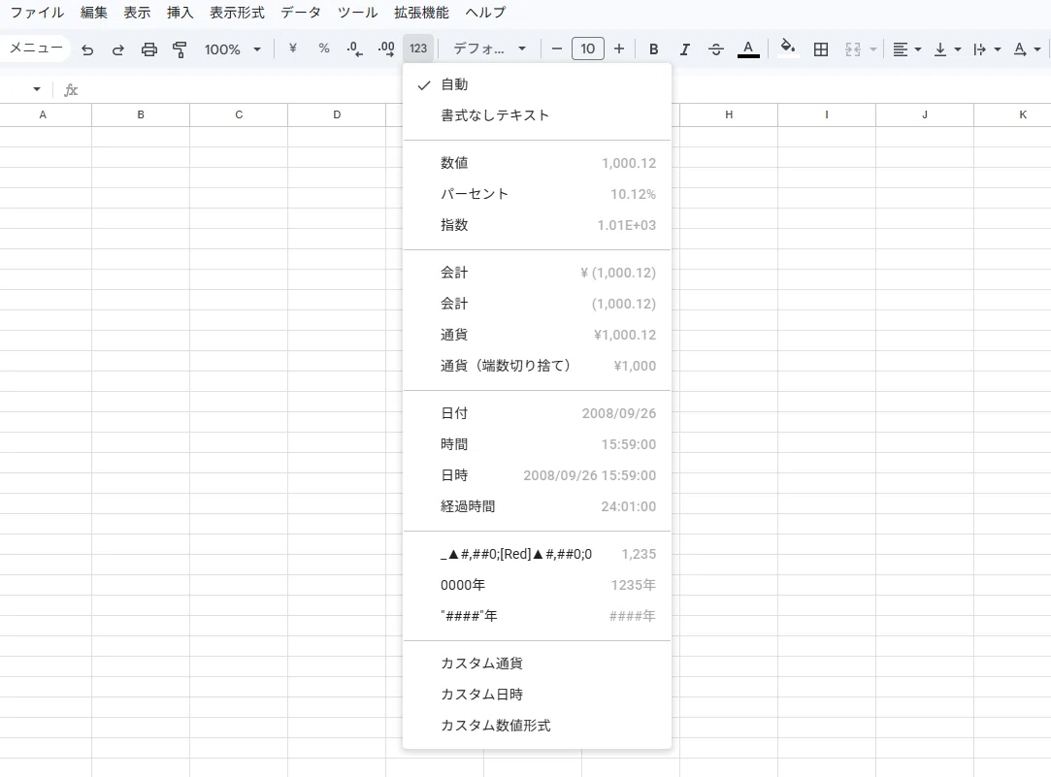The height and width of the screenshot is (777, 1051).
Task: Increase font size with plus button
Action: click(x=619, y=49)
